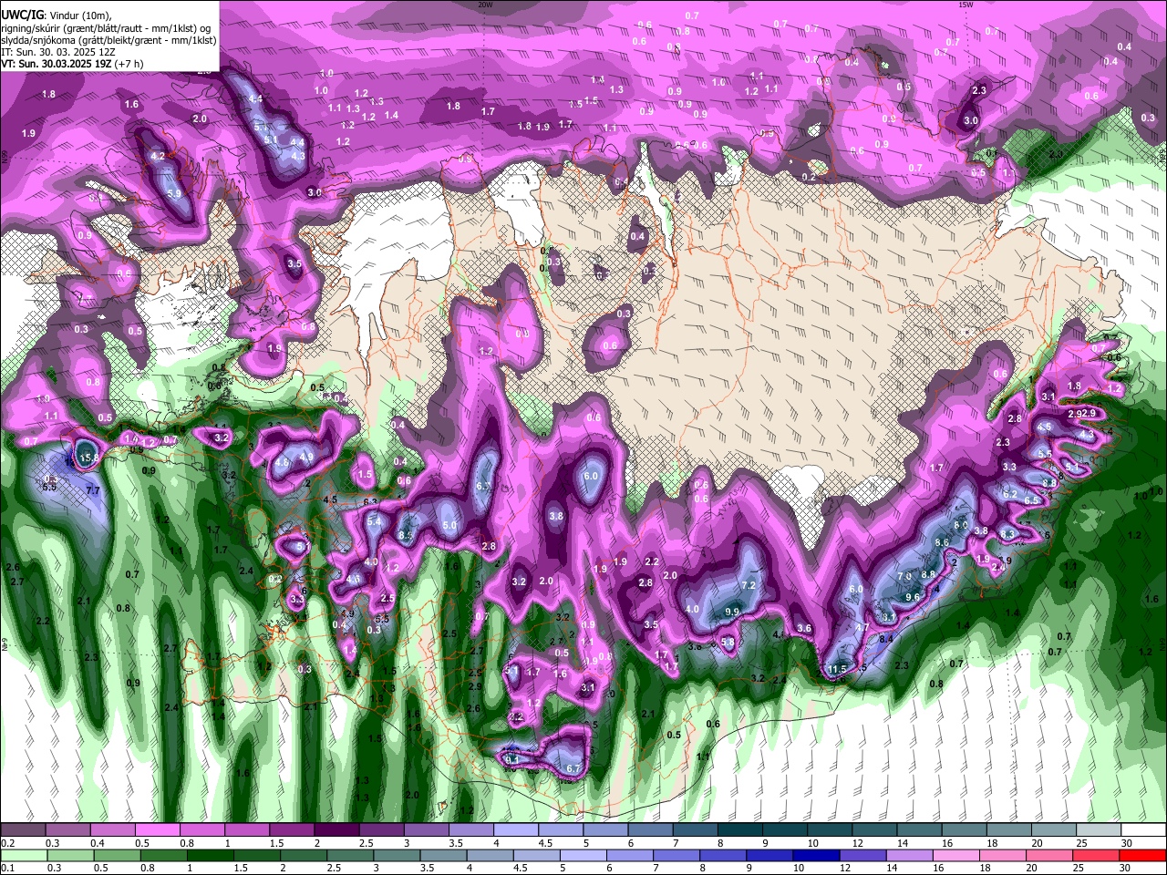
Task: Click the 7.0 snowfall value
Action: [x=904, y=576]
